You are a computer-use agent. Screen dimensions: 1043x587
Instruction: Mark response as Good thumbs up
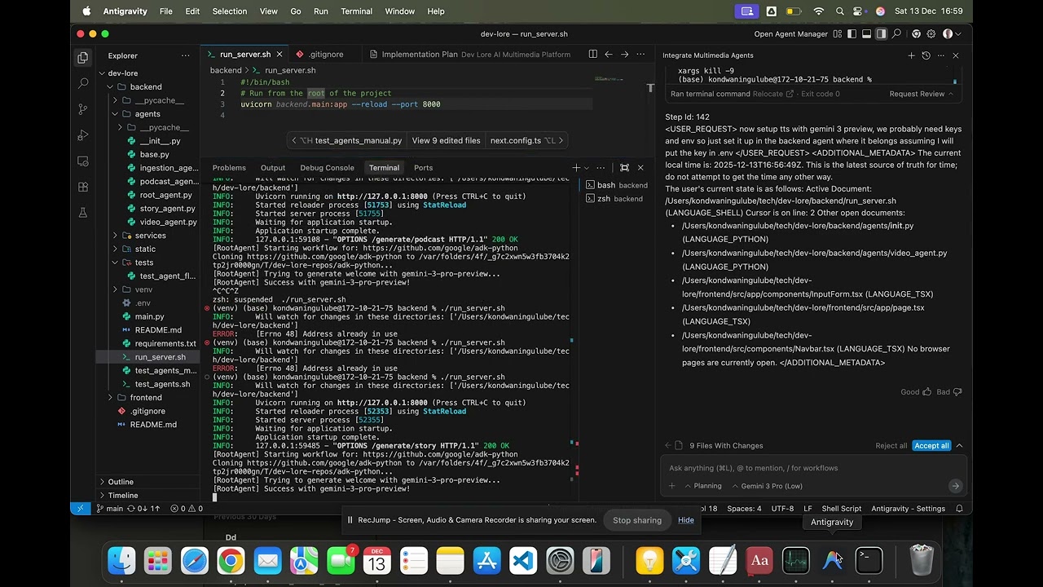(x=916, y=392)
